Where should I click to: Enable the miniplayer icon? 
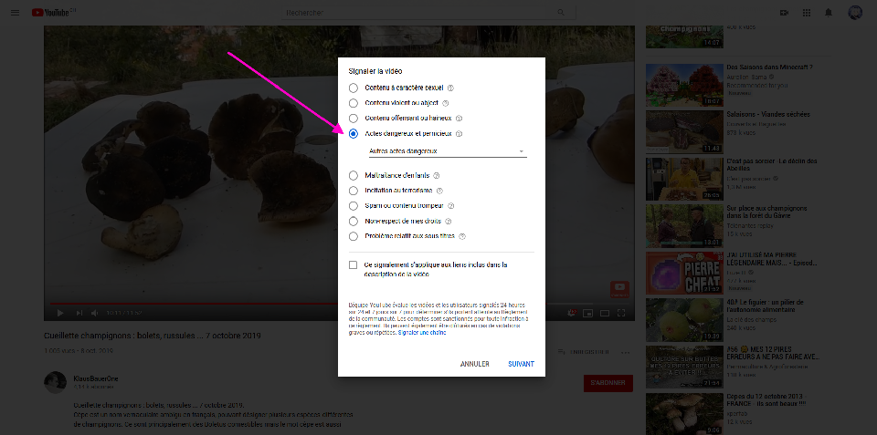click(587, 314)
